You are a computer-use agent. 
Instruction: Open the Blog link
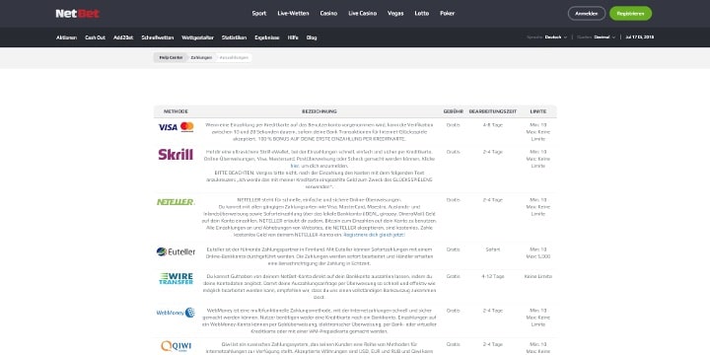click(x=312, y=37)
